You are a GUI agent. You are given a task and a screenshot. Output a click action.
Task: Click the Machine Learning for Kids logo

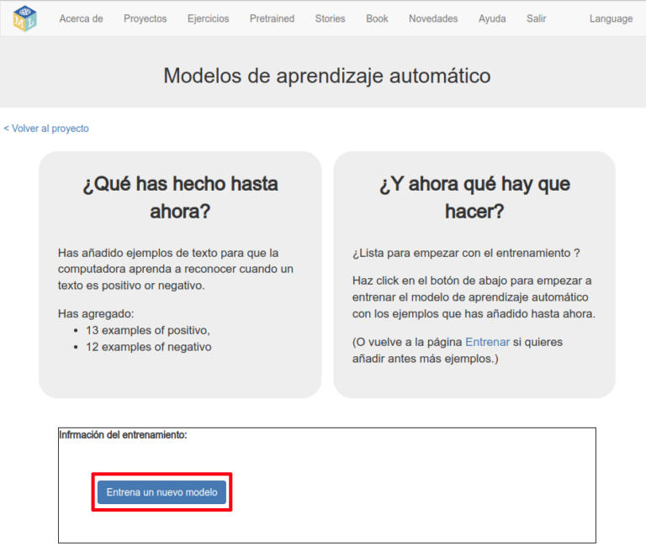pyautogui.click(x=25, y=18)
